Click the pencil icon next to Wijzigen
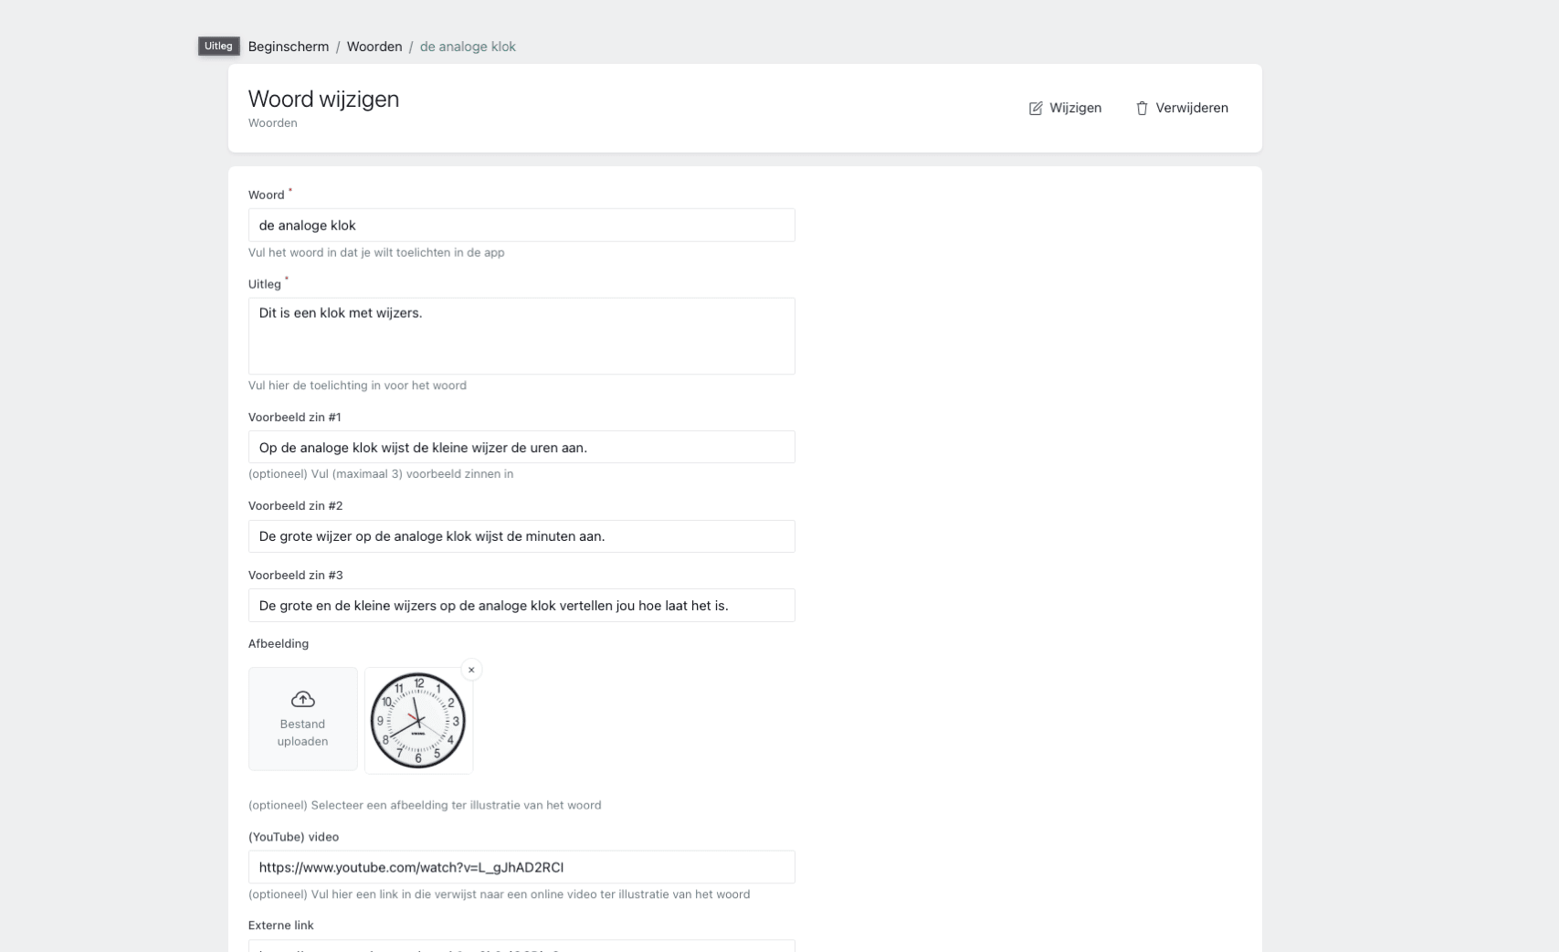 pos(1036,108)
